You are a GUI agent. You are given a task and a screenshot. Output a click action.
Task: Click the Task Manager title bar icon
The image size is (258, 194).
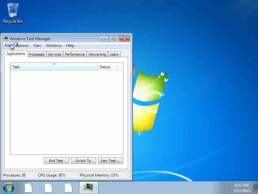tap(6, 39)
